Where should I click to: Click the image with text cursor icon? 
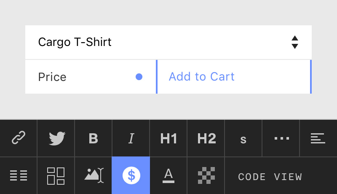point(93,175)
